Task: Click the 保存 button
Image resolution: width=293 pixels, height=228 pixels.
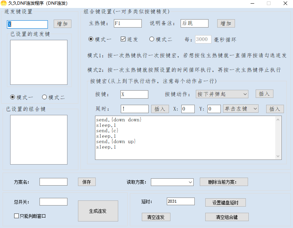Action: (x=87, y=182)
